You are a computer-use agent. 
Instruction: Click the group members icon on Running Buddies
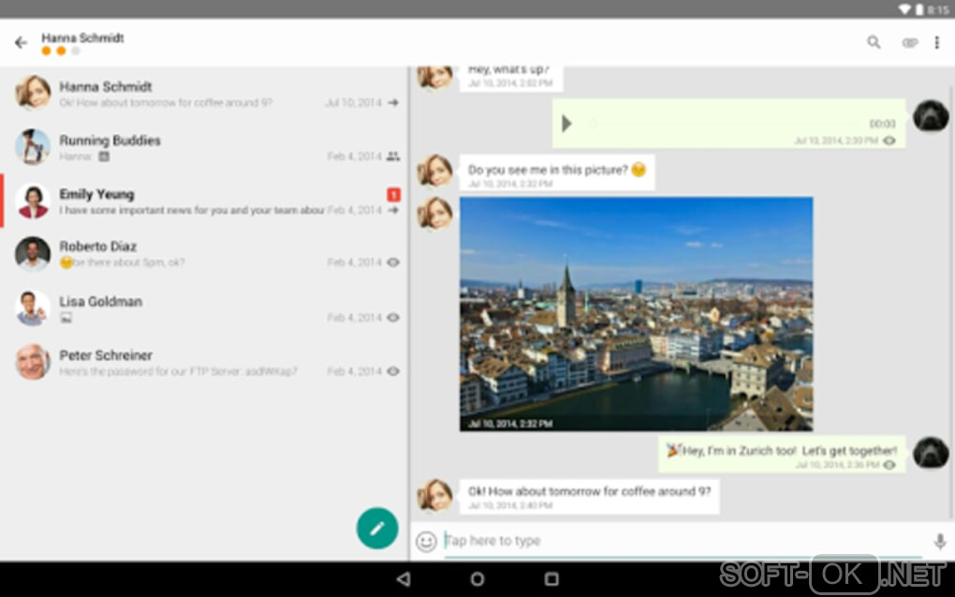coord(393,157)
